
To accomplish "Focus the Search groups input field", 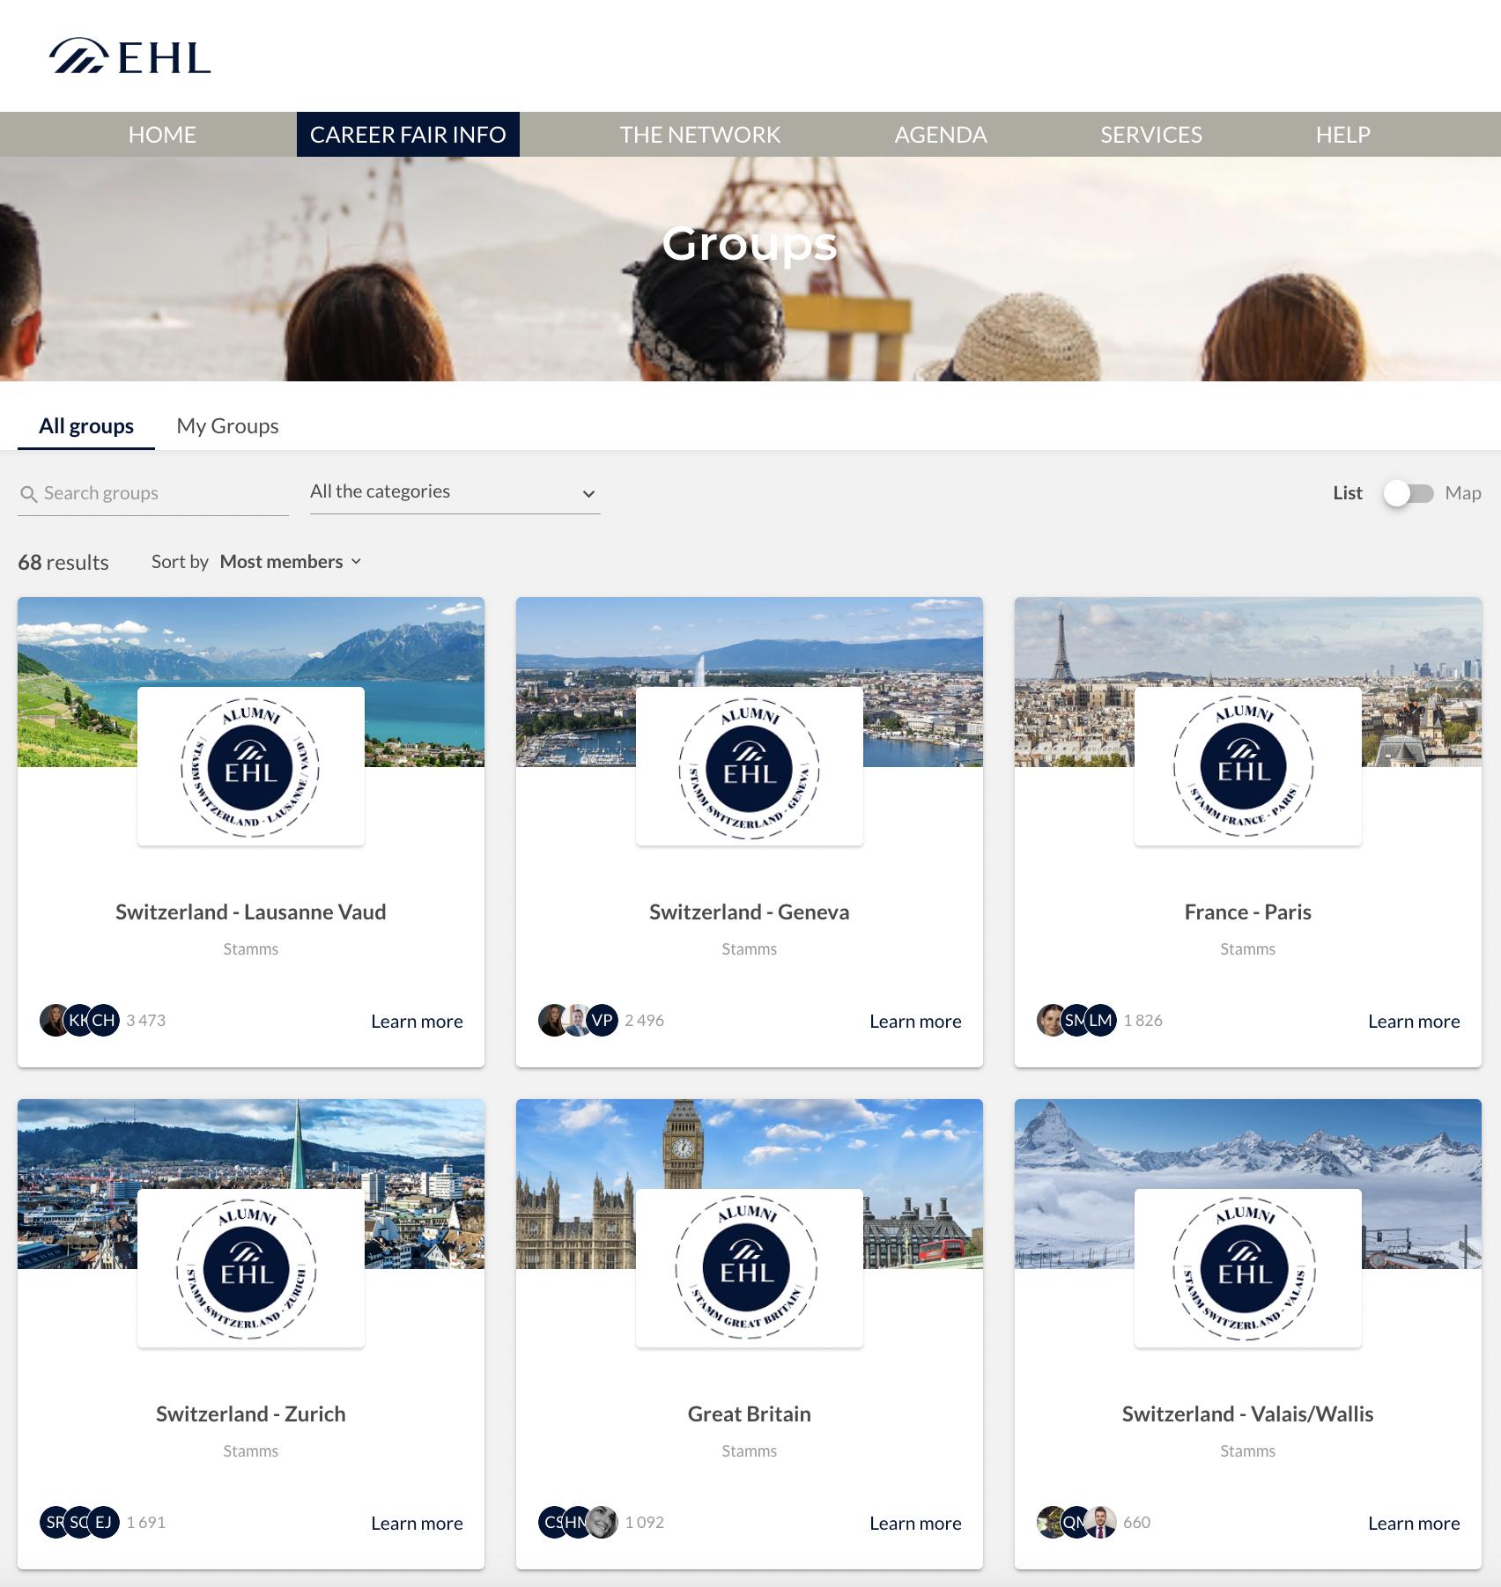I will 153,493.
